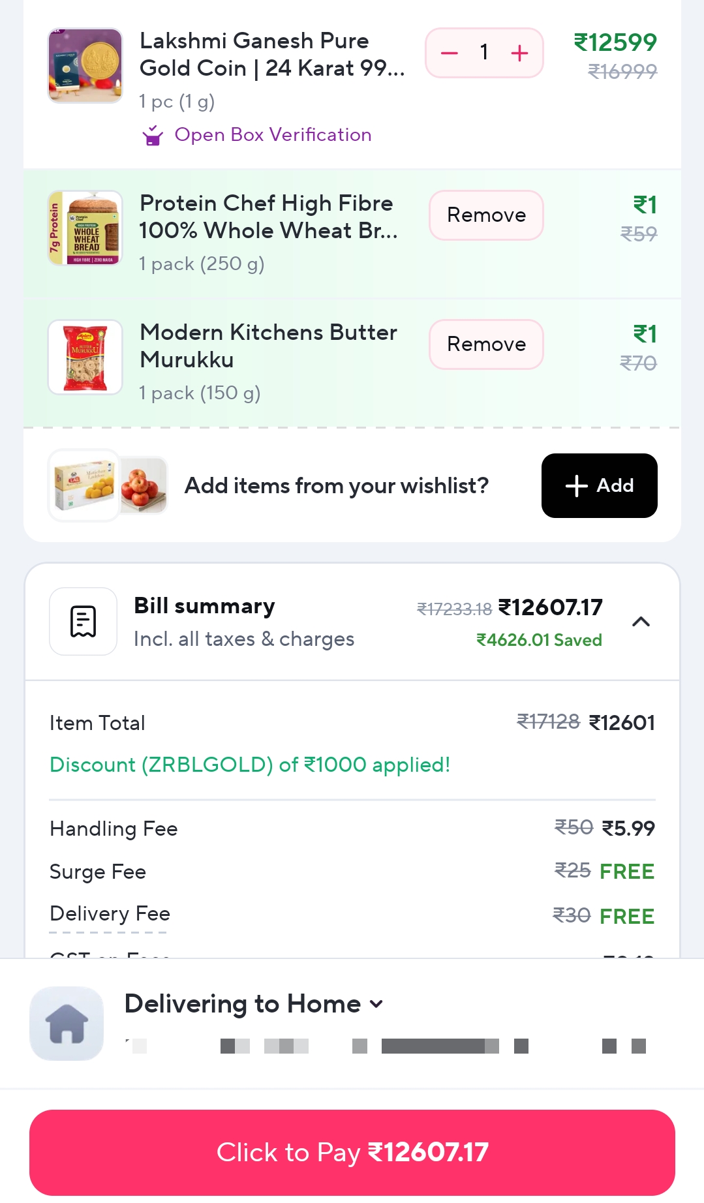Collapse the Bill summary section
The image size is (704, 1203).
pyautogui.click(x=641, y=622)
